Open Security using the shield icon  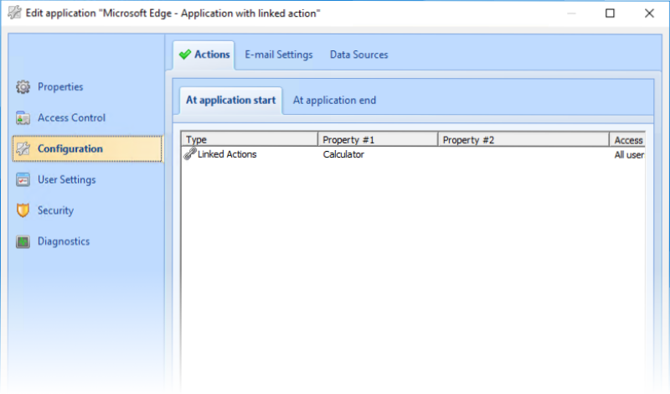(23, 211)
